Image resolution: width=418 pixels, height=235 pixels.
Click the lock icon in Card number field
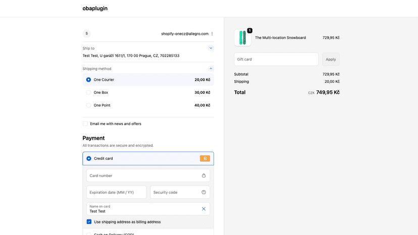203,175
